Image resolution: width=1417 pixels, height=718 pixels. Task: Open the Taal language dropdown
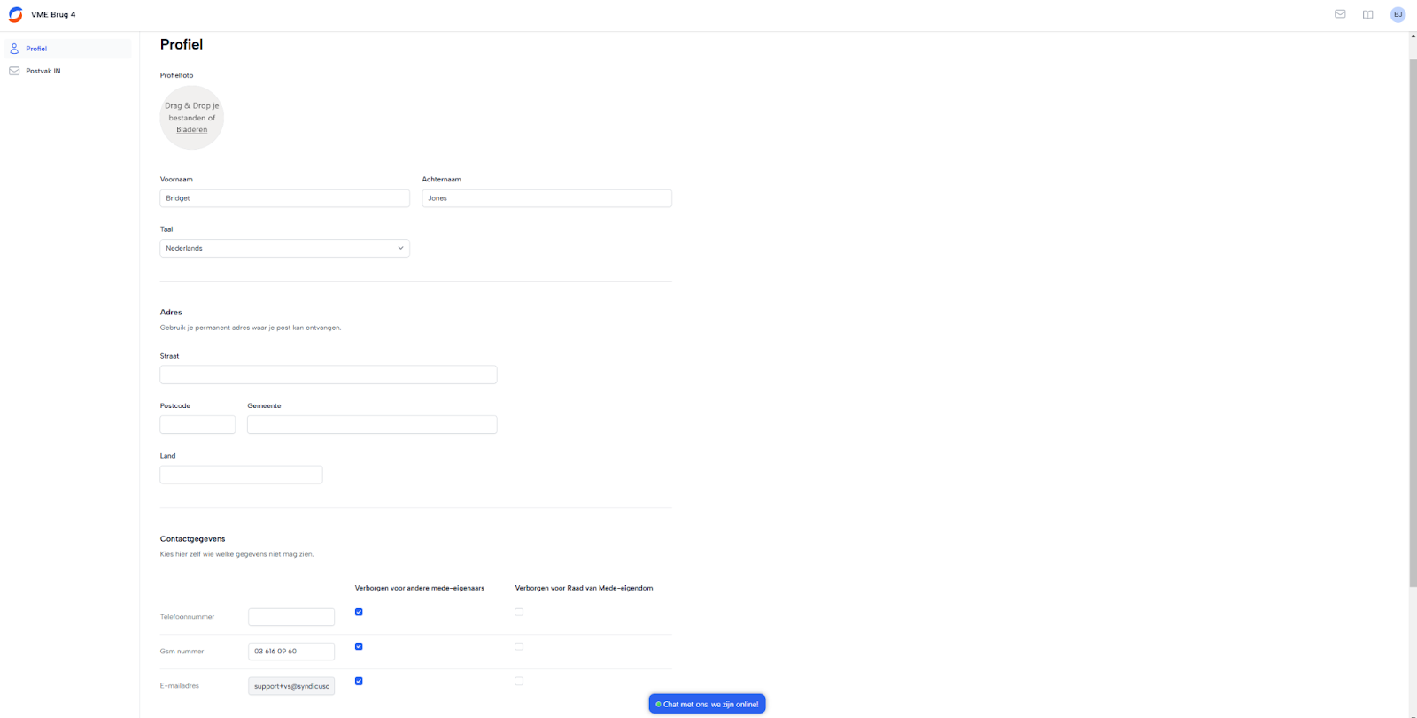tap(284, 248)
